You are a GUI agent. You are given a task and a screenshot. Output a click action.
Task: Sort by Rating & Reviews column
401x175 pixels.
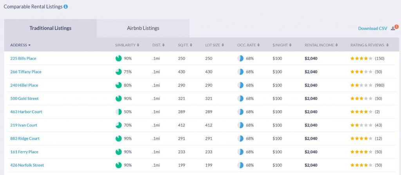(369, 45)
